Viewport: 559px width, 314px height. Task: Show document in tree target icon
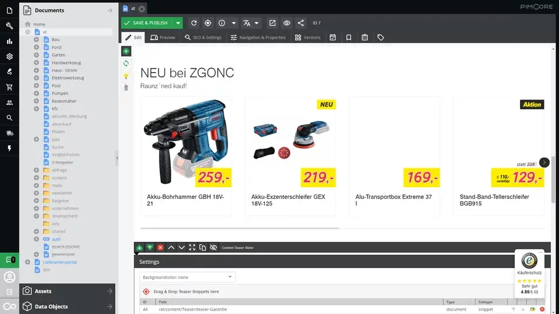tap(208, 23)
